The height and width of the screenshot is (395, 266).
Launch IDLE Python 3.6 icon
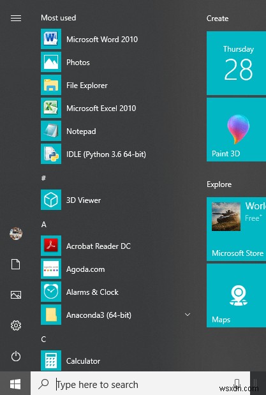click(x=51, y=154)
